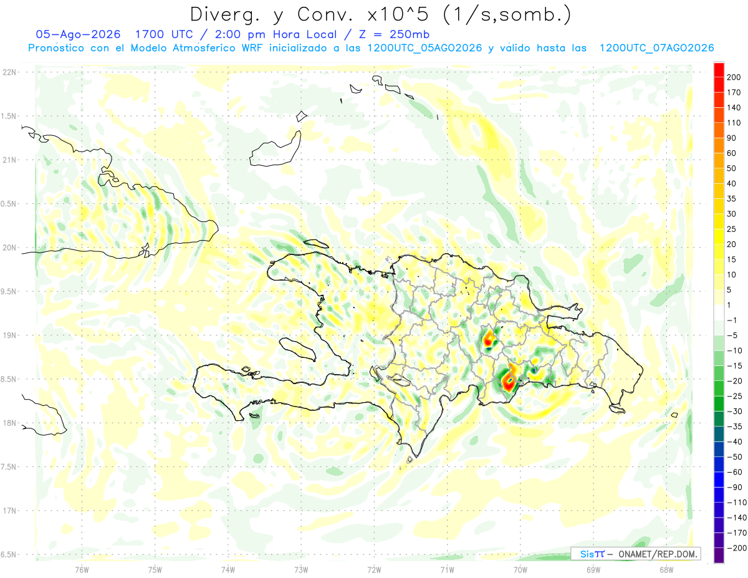Click the 6.5N latitude axis label
This screenshot has width=748, height=578.
[x=9, y=555]
